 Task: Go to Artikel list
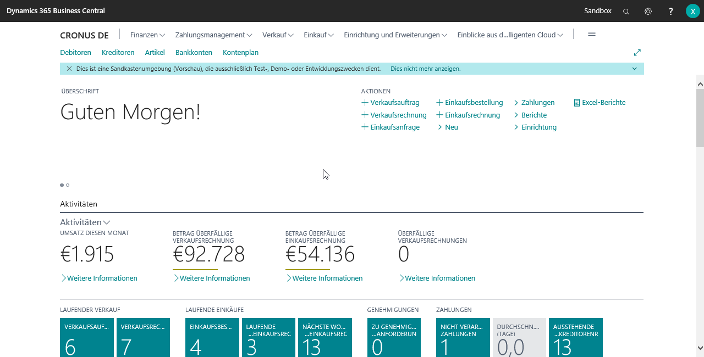click(x=155, y=53)
